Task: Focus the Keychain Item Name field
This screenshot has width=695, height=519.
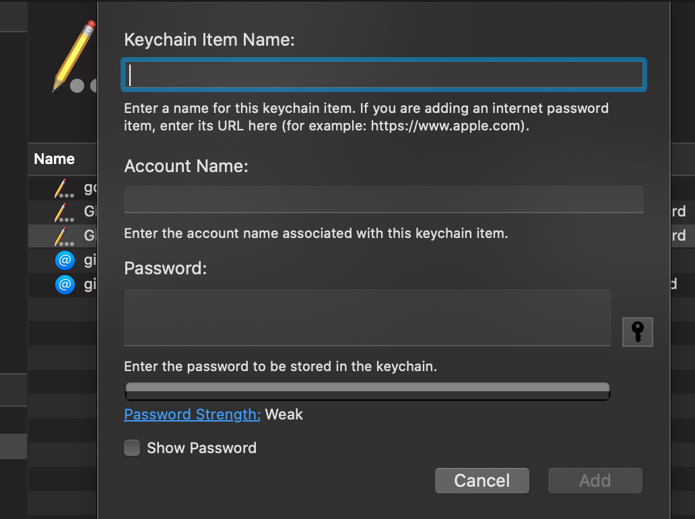Action: coord(384,75)
